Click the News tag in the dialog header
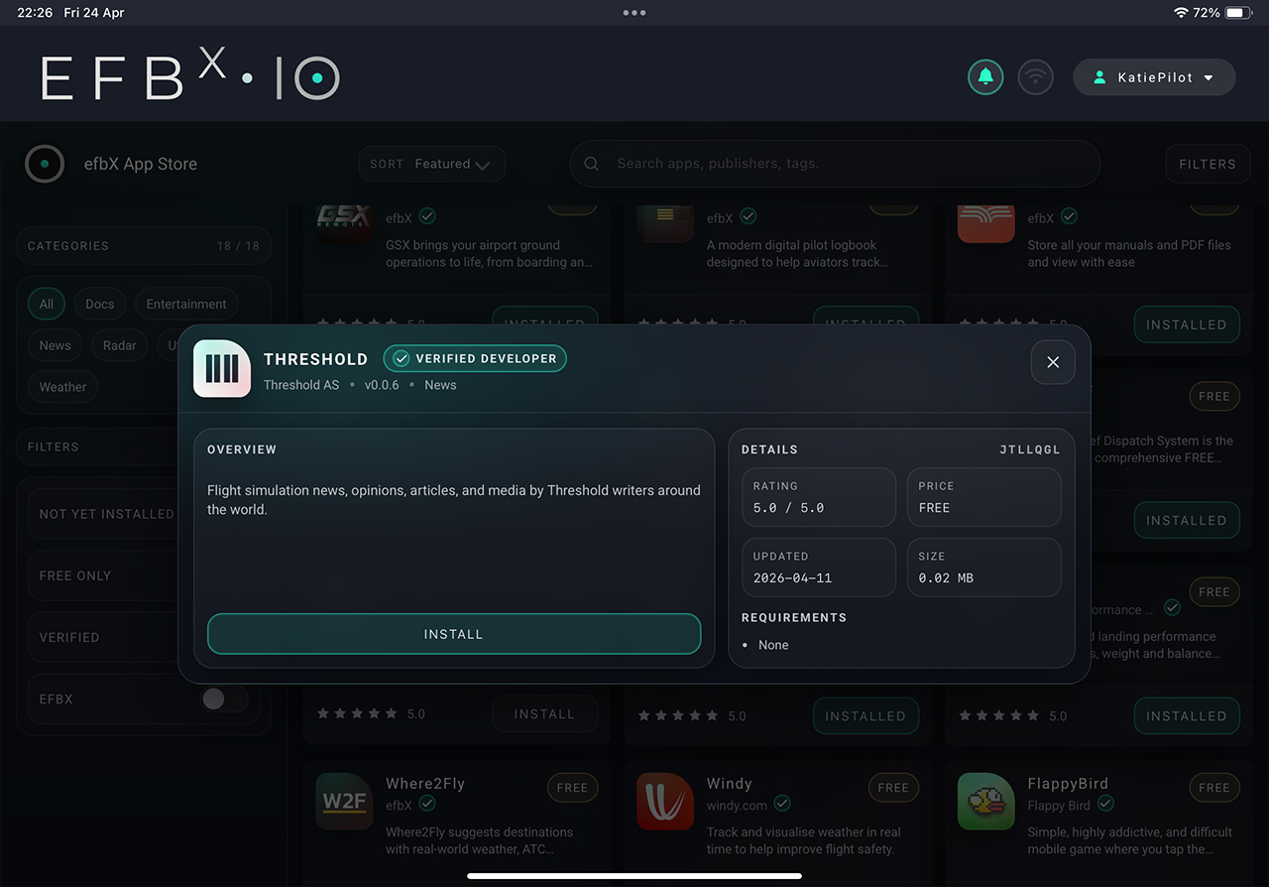The height and width of the screenshot is (887, 1269). pyautogui.click(x=440, y=385)
